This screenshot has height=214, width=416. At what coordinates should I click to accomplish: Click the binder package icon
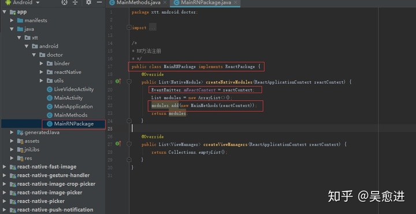[50, 63]
